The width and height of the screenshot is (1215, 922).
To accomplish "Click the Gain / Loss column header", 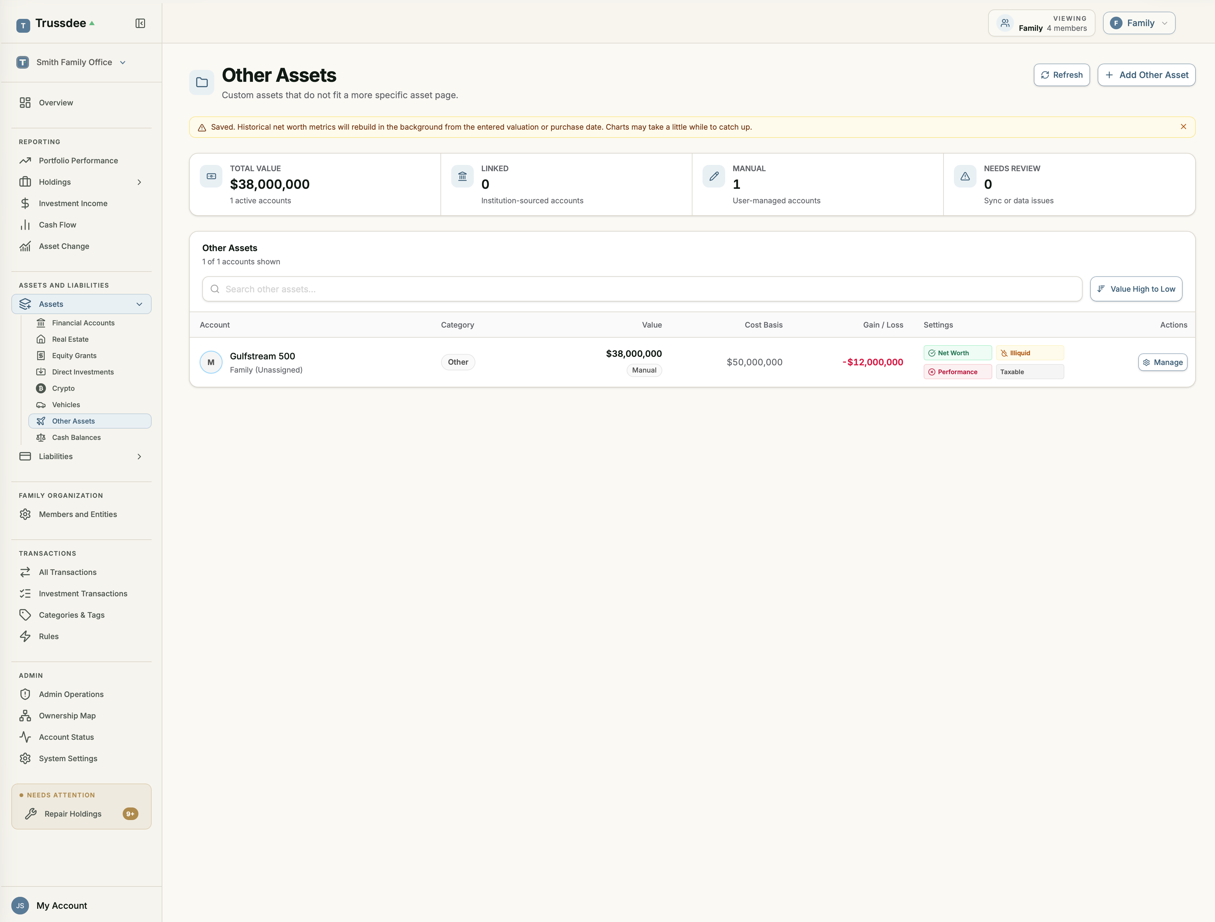I will click(883, 325).
